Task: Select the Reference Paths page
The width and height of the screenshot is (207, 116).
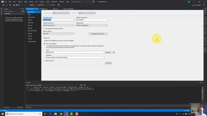Action: (32, 31)
